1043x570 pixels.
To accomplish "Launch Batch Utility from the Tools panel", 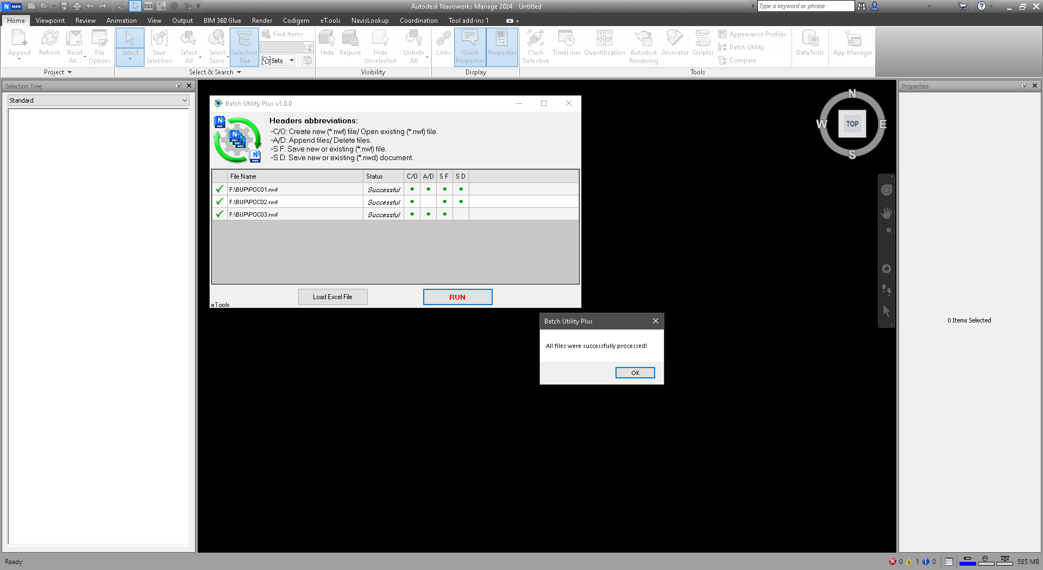I will 742,47.
